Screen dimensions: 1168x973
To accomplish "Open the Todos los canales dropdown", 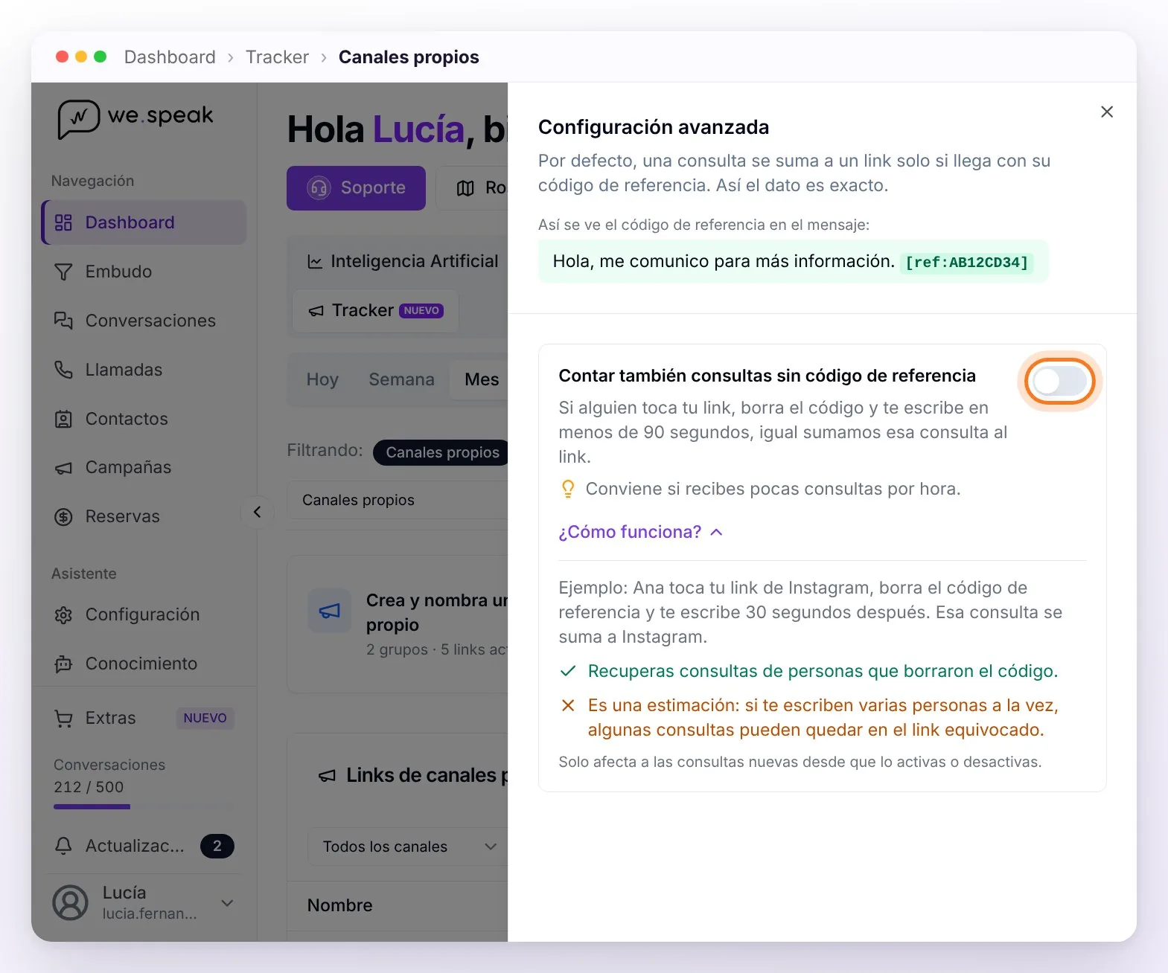I will [x=408, y=847].
